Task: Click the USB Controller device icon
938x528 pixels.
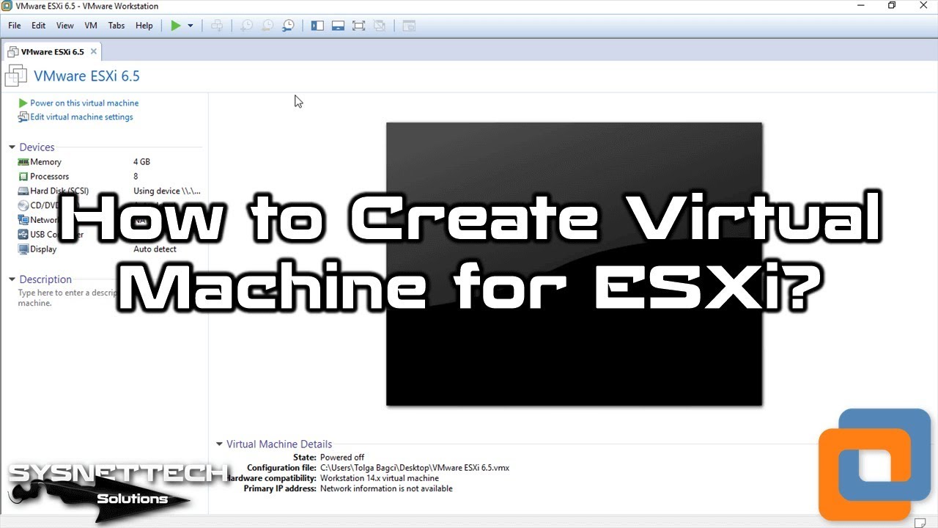Action: 23,235
